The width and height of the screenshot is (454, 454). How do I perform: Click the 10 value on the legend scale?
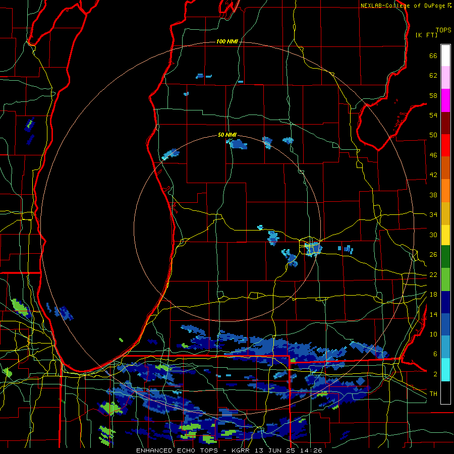tap(433, 334)
